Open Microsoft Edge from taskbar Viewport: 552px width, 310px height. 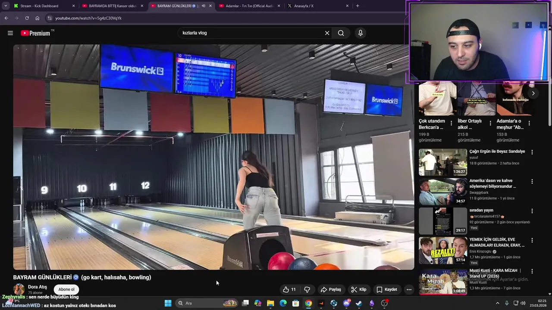click(x=283, y=303)
